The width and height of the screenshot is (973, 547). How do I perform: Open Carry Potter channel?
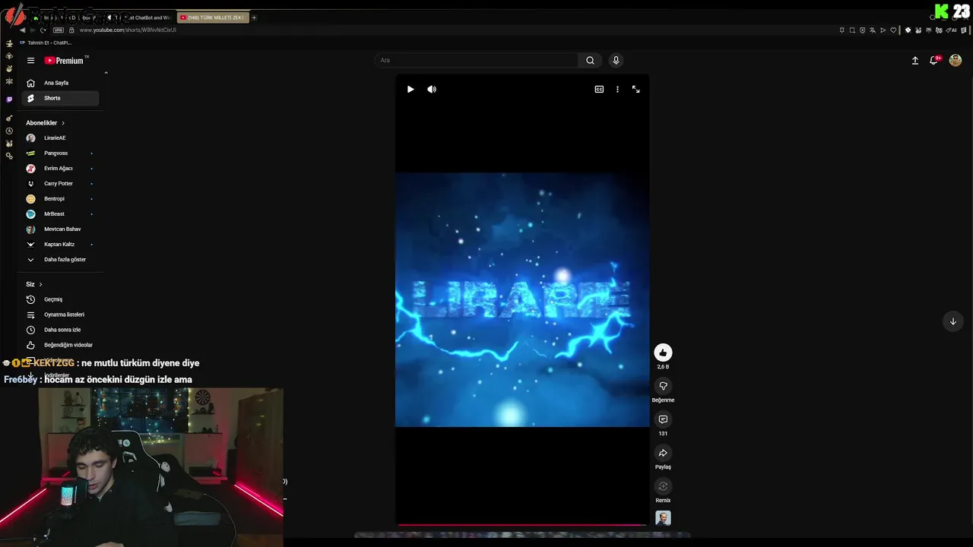[59, 184]
